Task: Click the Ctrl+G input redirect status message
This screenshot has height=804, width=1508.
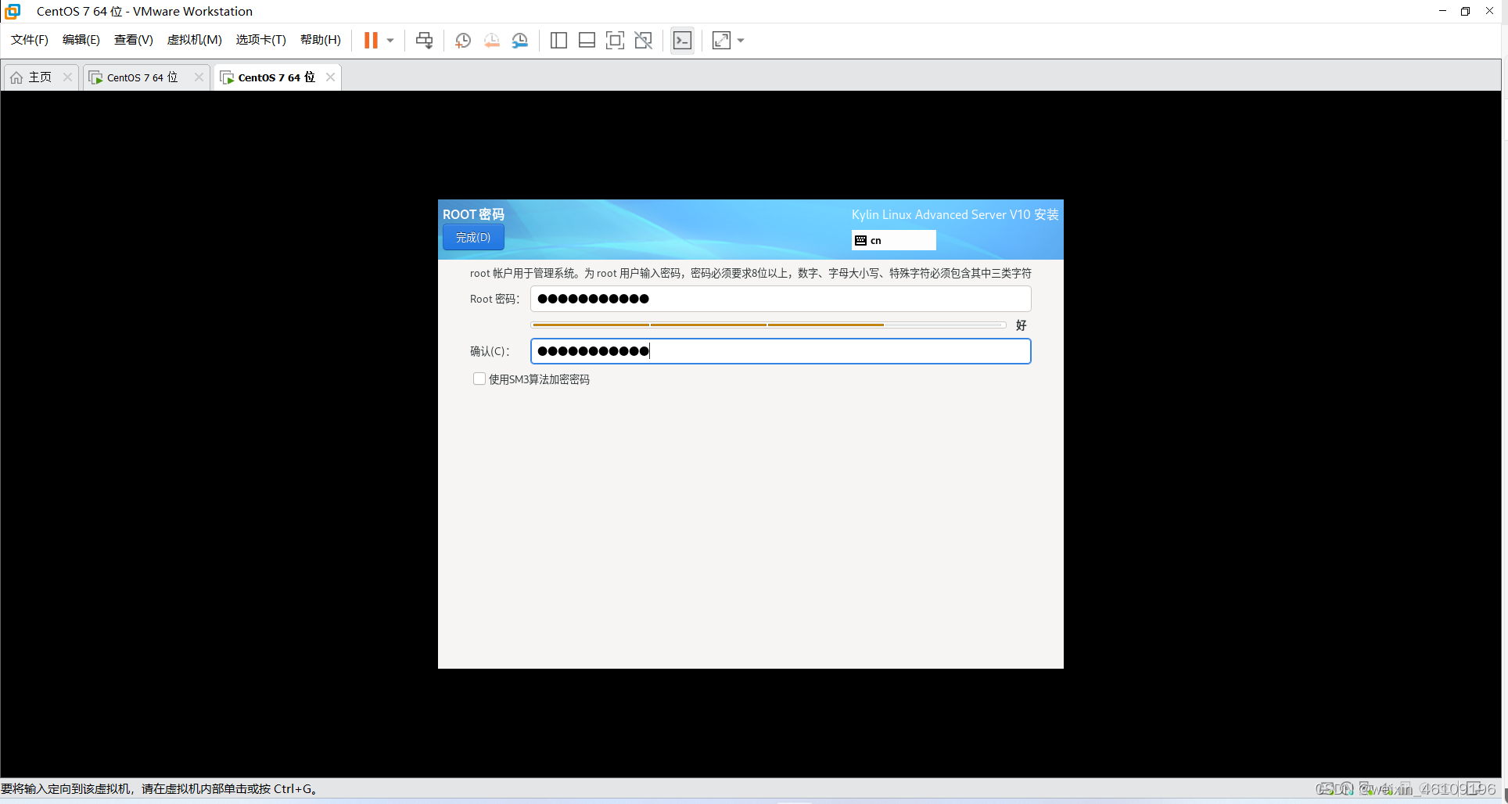Action: pyautogui.click(x=160, y=788)
